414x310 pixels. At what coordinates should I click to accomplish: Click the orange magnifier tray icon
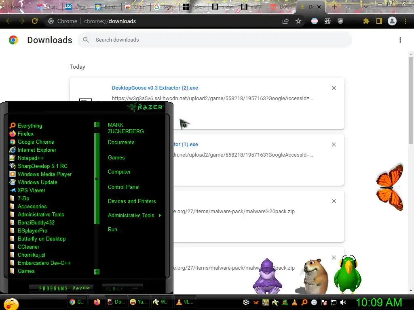[304, 302]
